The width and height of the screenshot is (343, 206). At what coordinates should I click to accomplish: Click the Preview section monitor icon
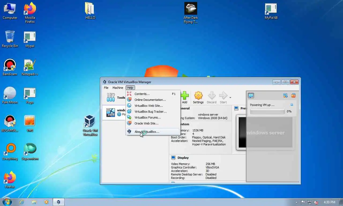236,108
